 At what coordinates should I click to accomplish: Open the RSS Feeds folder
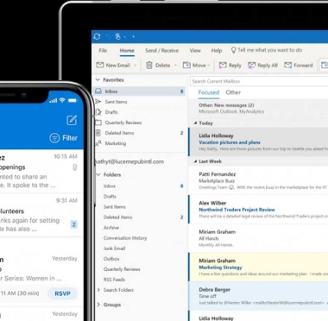(114, 280)
